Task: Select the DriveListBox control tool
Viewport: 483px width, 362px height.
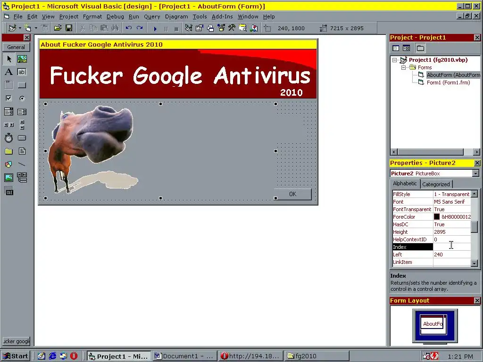Action: pos(22,138)
